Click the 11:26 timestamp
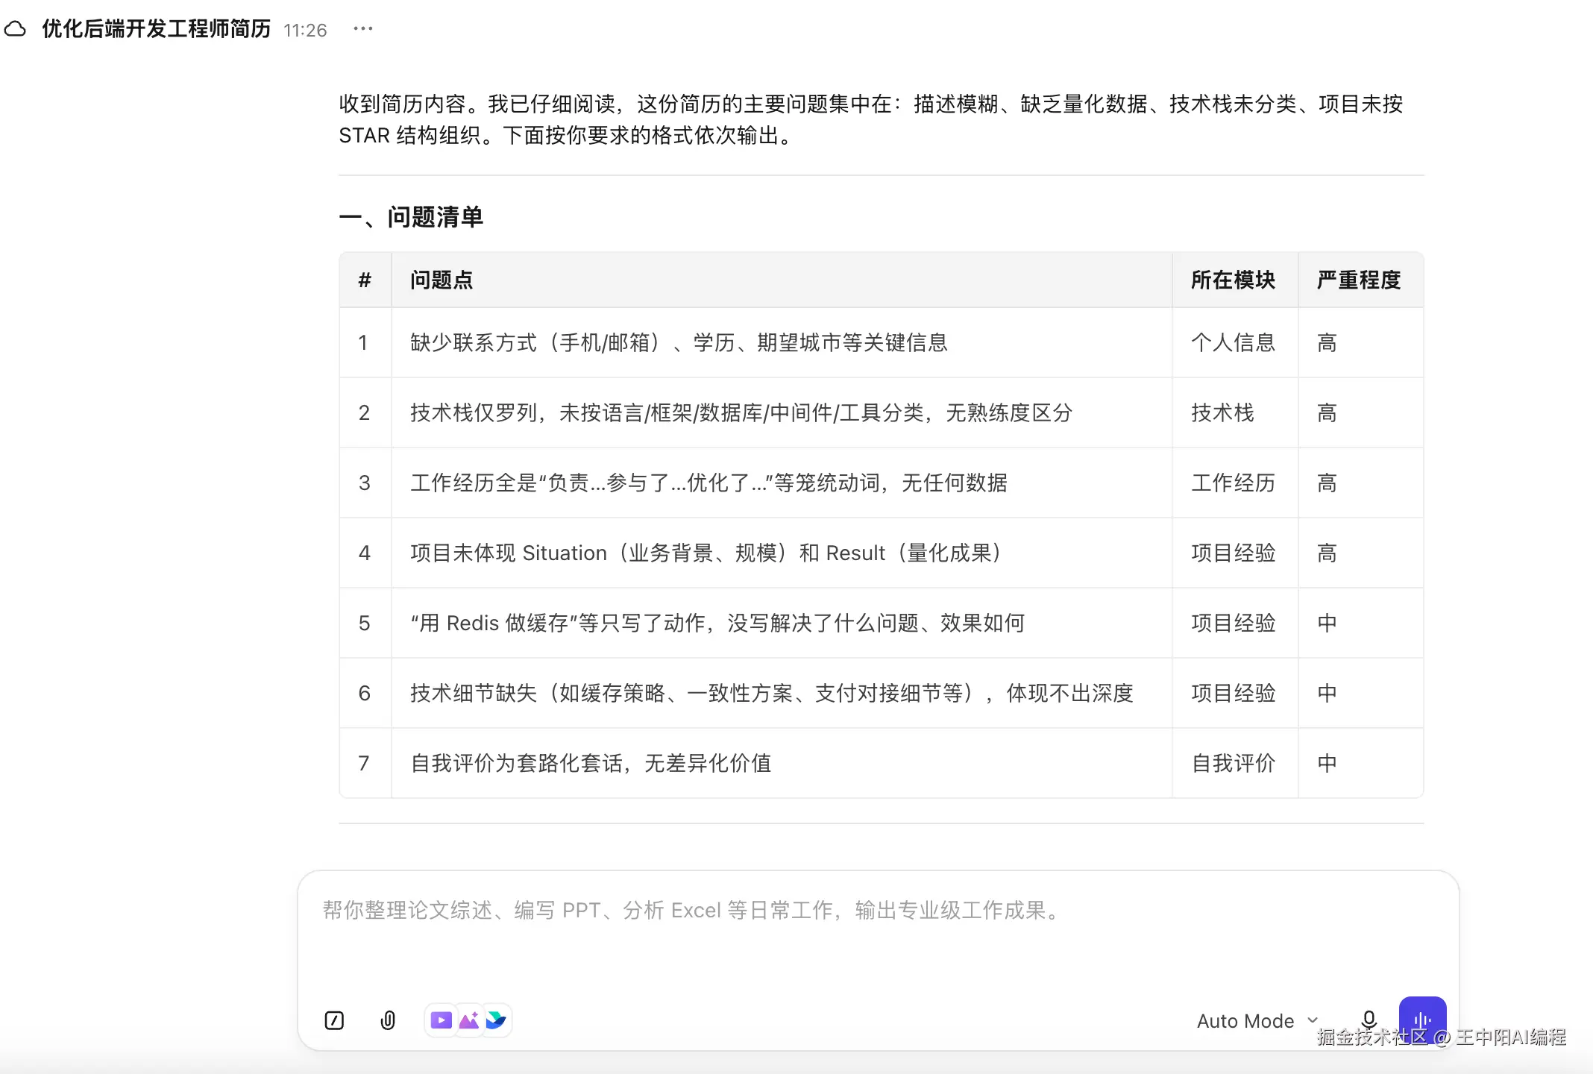This screenshot has height=1074, width=1593. [x=305, y=31]
